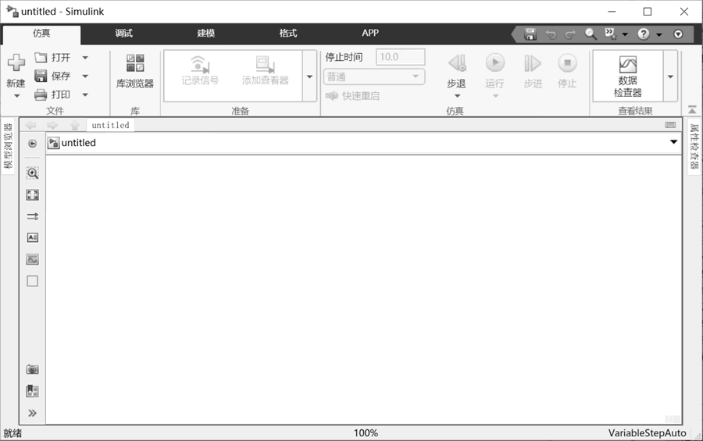
Task: Expand the palette double-chevron
Action: [x=32, y=413]
